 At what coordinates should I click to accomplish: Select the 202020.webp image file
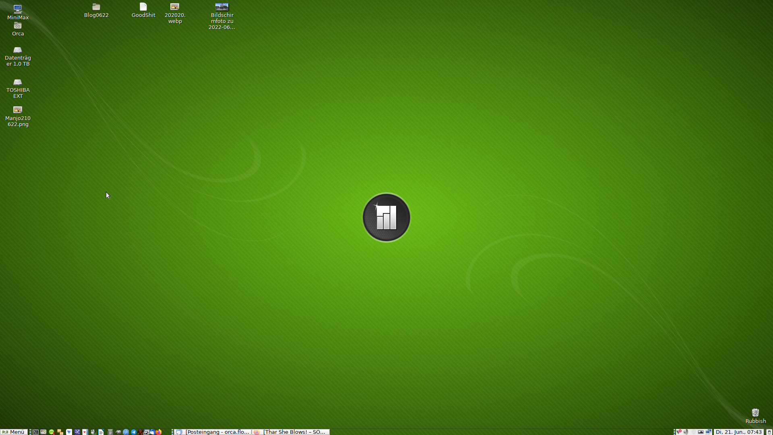(x=175, y=13)
